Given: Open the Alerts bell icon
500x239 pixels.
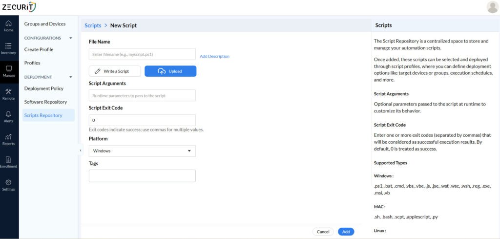Looking at the screenshot, I should click(9, 114).
